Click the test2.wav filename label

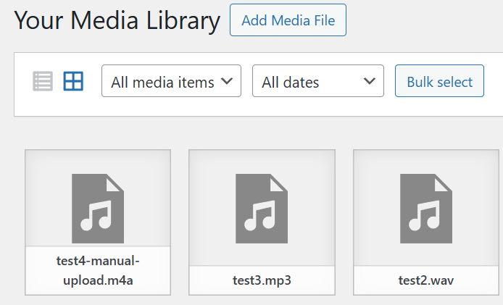tap(425, 280)
